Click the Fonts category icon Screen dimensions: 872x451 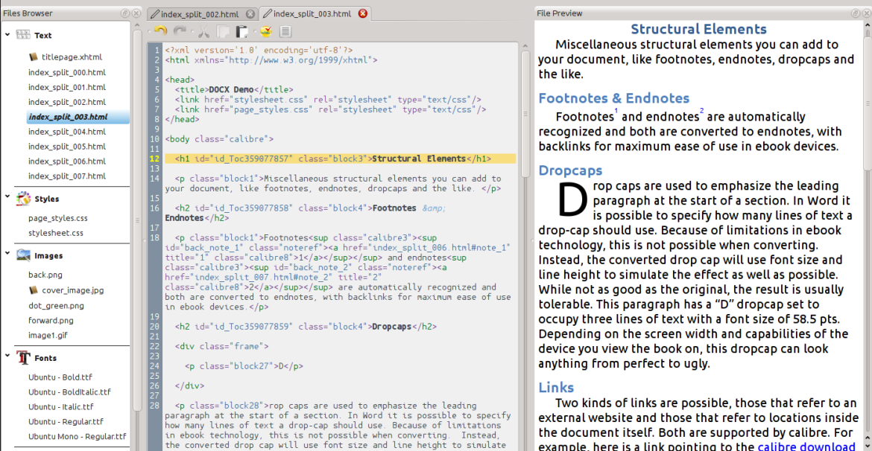pos(23,358)
